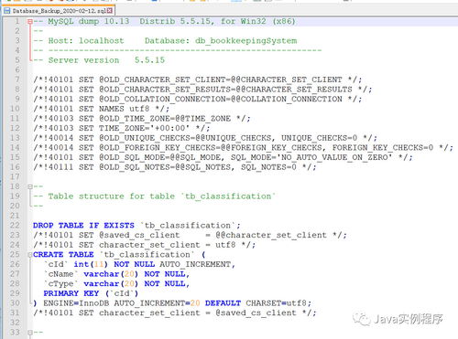458x339 pixels.
Task: Place cursor on DROP TABLE keyword
Action: pyautogui.click(x=58, y=226)
